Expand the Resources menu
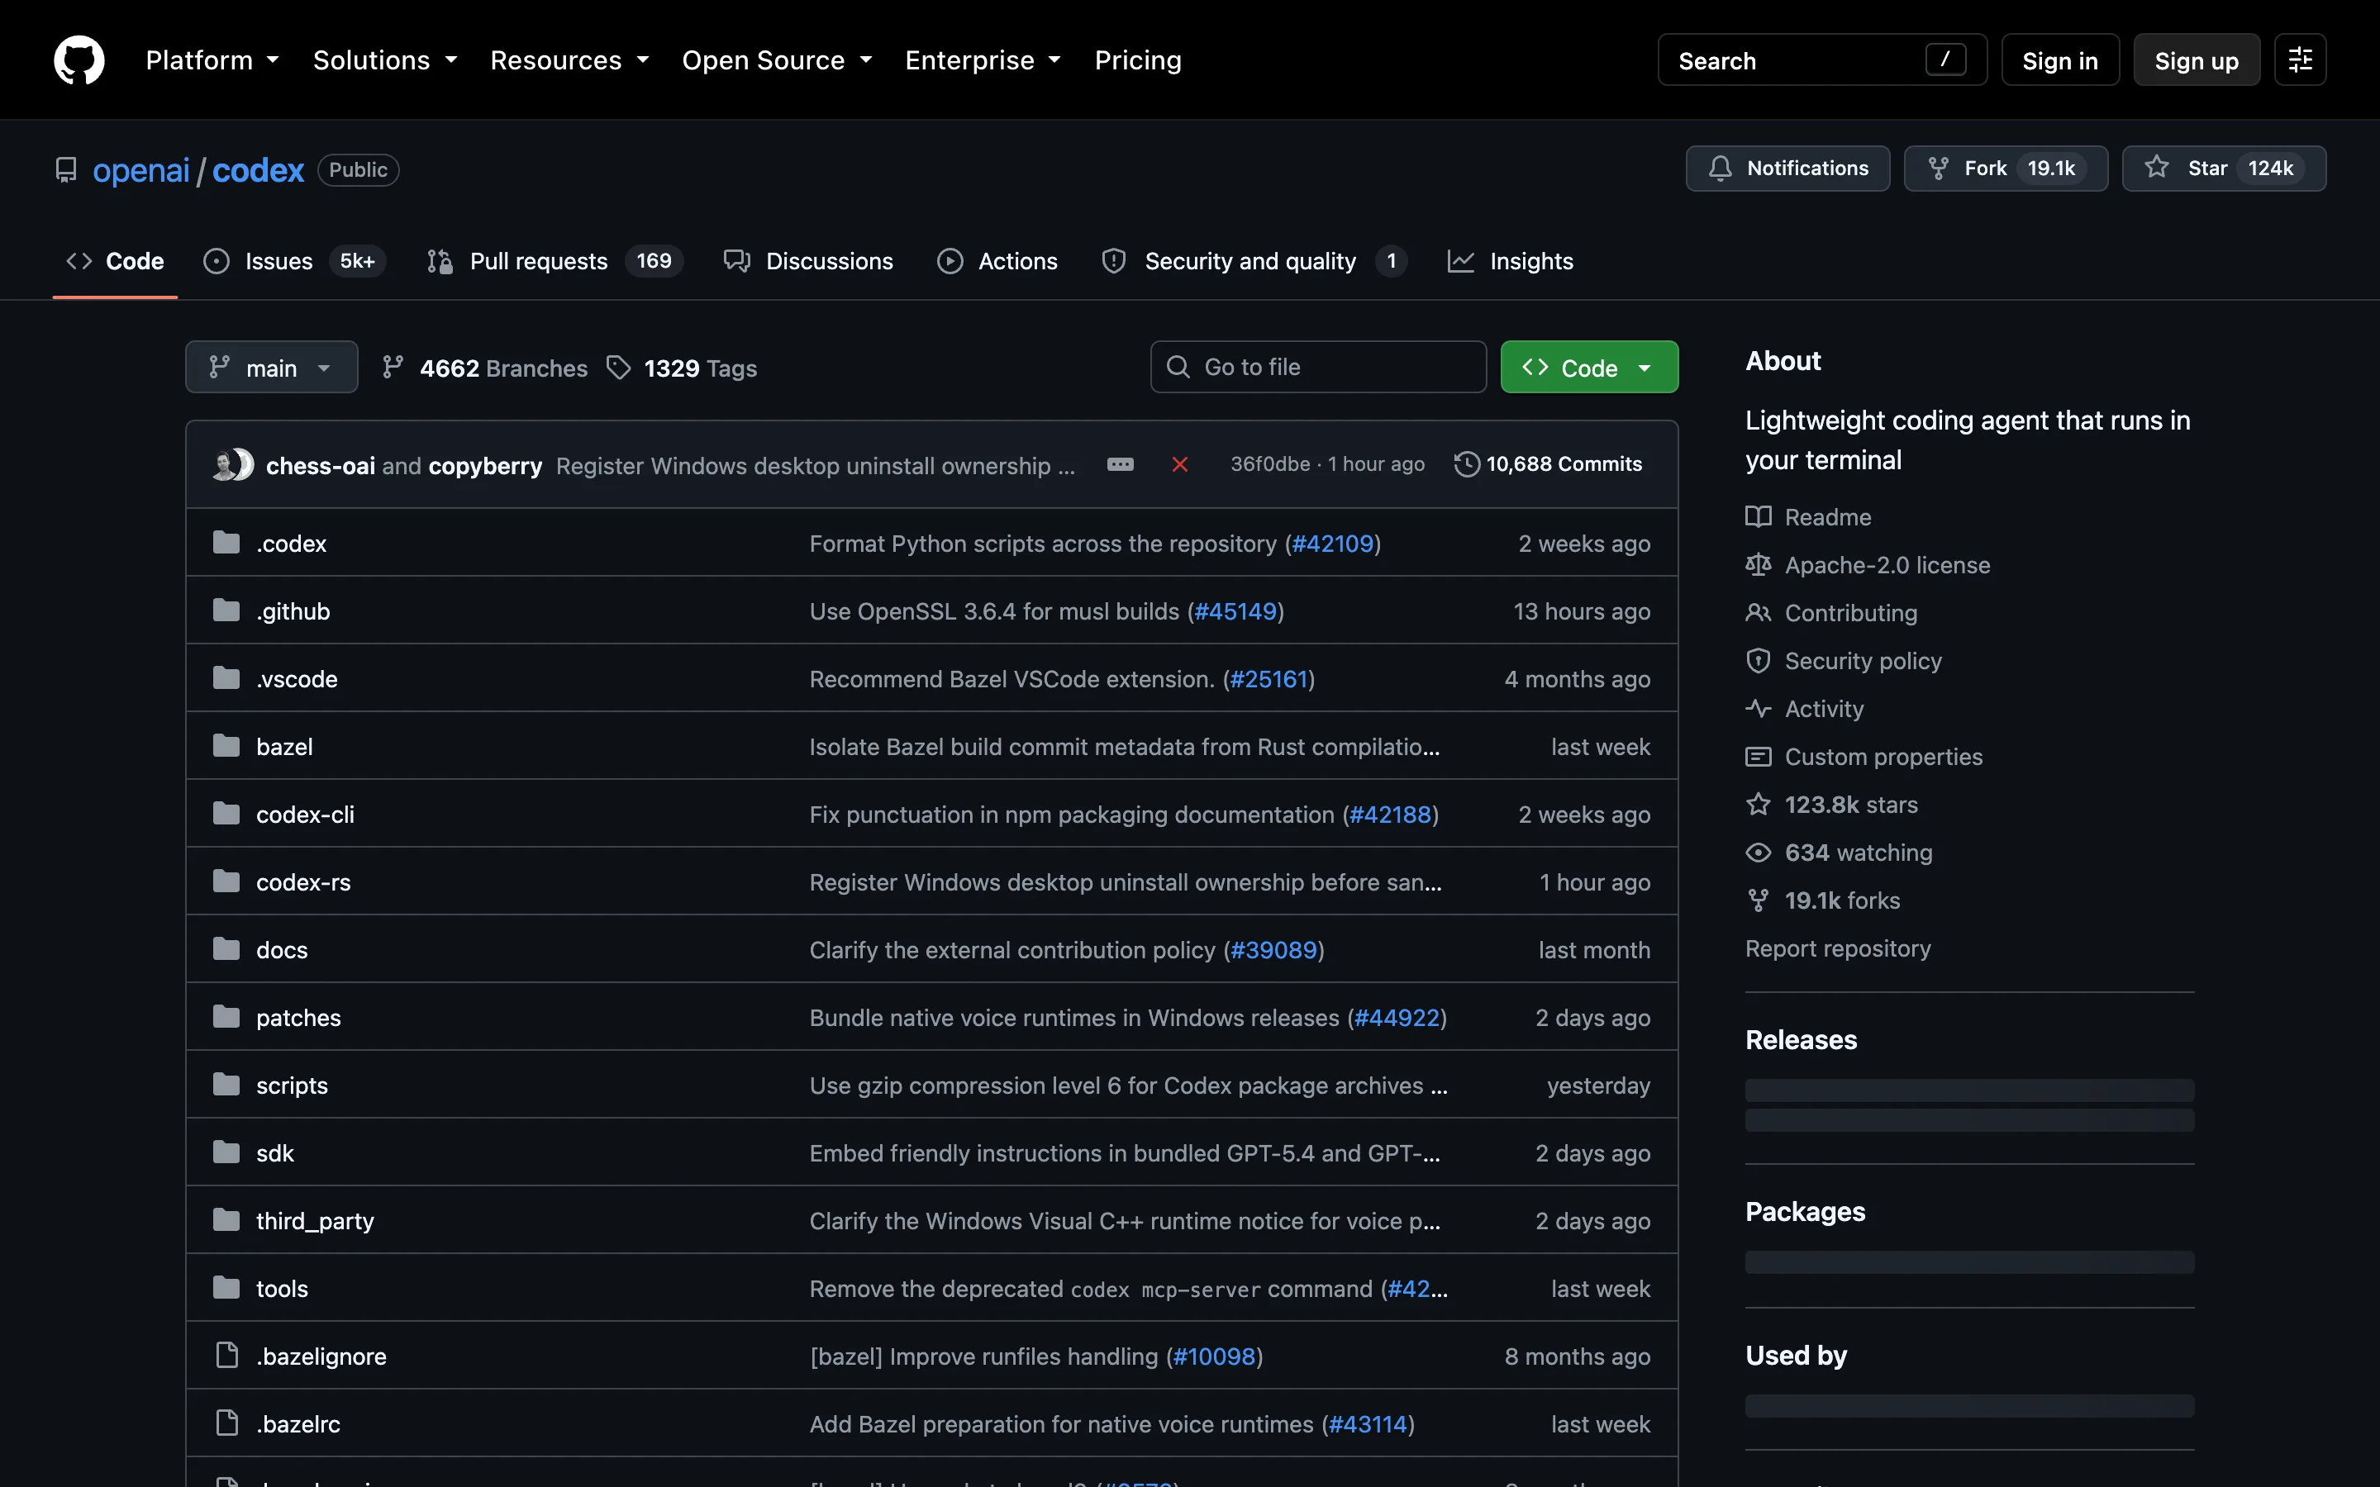The width and height of the screenshot is (2380, 1487). click(x=569, y=60)
